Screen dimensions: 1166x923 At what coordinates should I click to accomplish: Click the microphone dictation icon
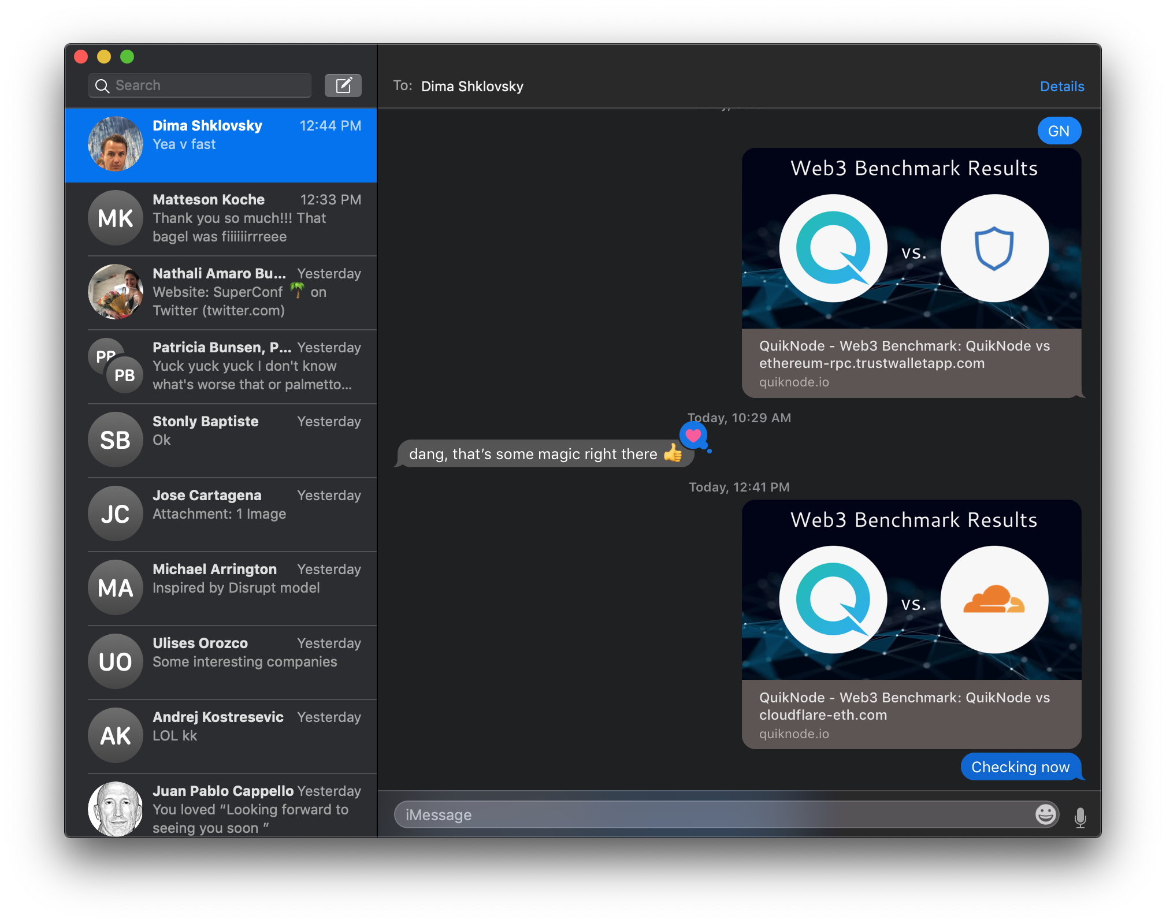point(1080,817)
